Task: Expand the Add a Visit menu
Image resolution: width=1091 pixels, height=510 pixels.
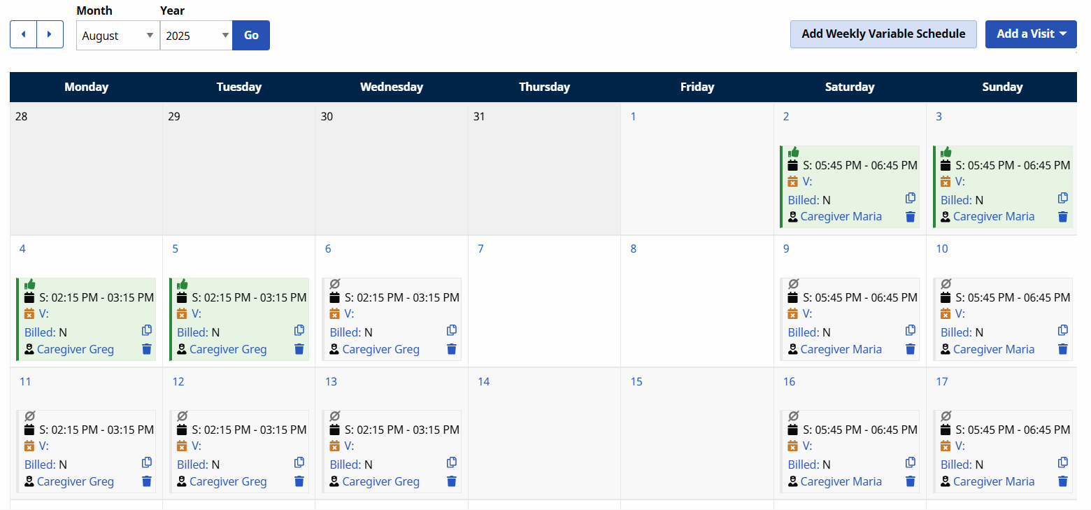Action: click(1030, 34)
